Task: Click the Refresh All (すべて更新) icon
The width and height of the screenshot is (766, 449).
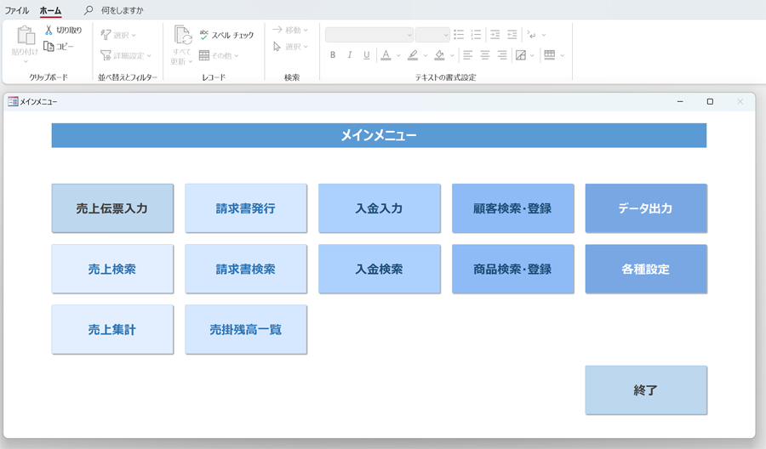Action: click(182, 36)
